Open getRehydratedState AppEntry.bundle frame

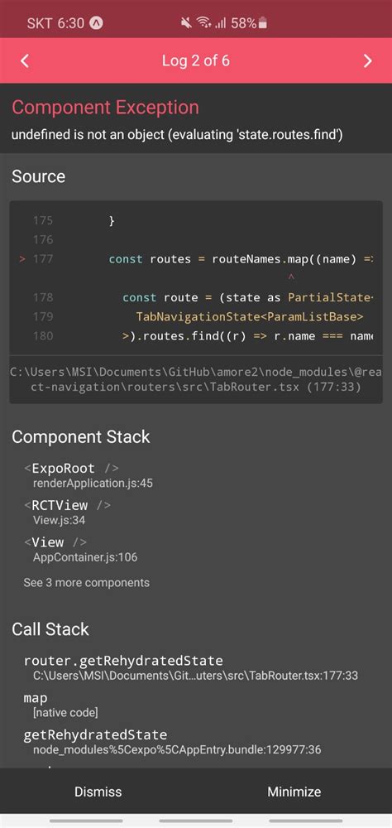coord(173,741)
